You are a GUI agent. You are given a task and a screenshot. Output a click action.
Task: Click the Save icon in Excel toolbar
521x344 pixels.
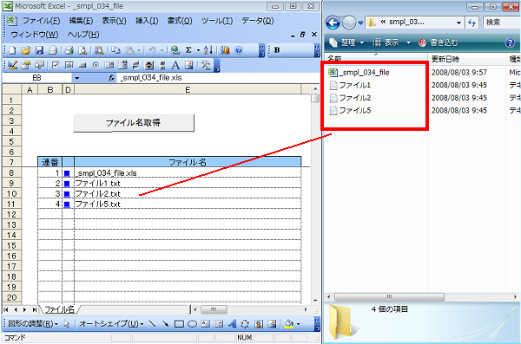(x=40, y=50)
